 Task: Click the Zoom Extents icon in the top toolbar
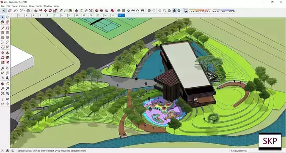click(91, 11)
